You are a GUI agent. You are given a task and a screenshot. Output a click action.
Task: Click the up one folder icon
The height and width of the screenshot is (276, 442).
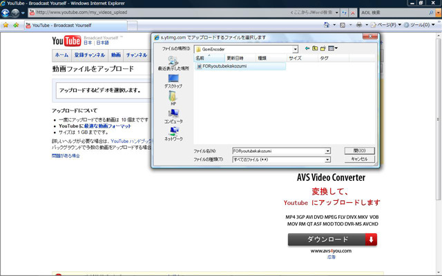coord(315,48)
